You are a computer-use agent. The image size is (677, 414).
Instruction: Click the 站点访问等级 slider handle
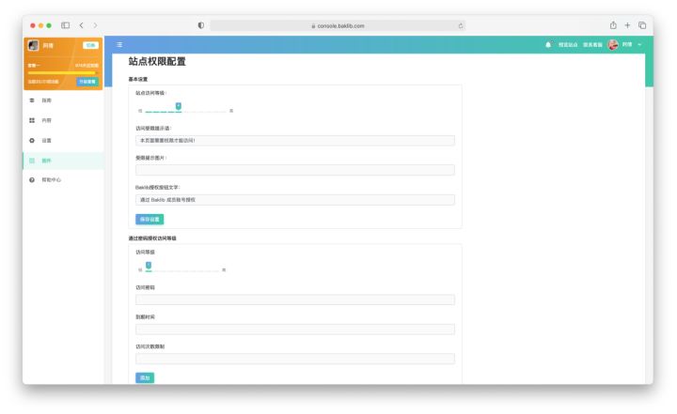tap(178, 106)
